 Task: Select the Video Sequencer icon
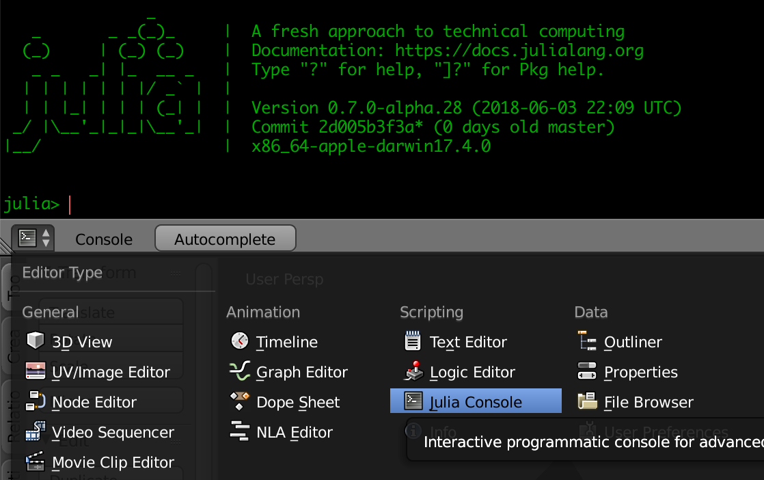click(36, 431)
